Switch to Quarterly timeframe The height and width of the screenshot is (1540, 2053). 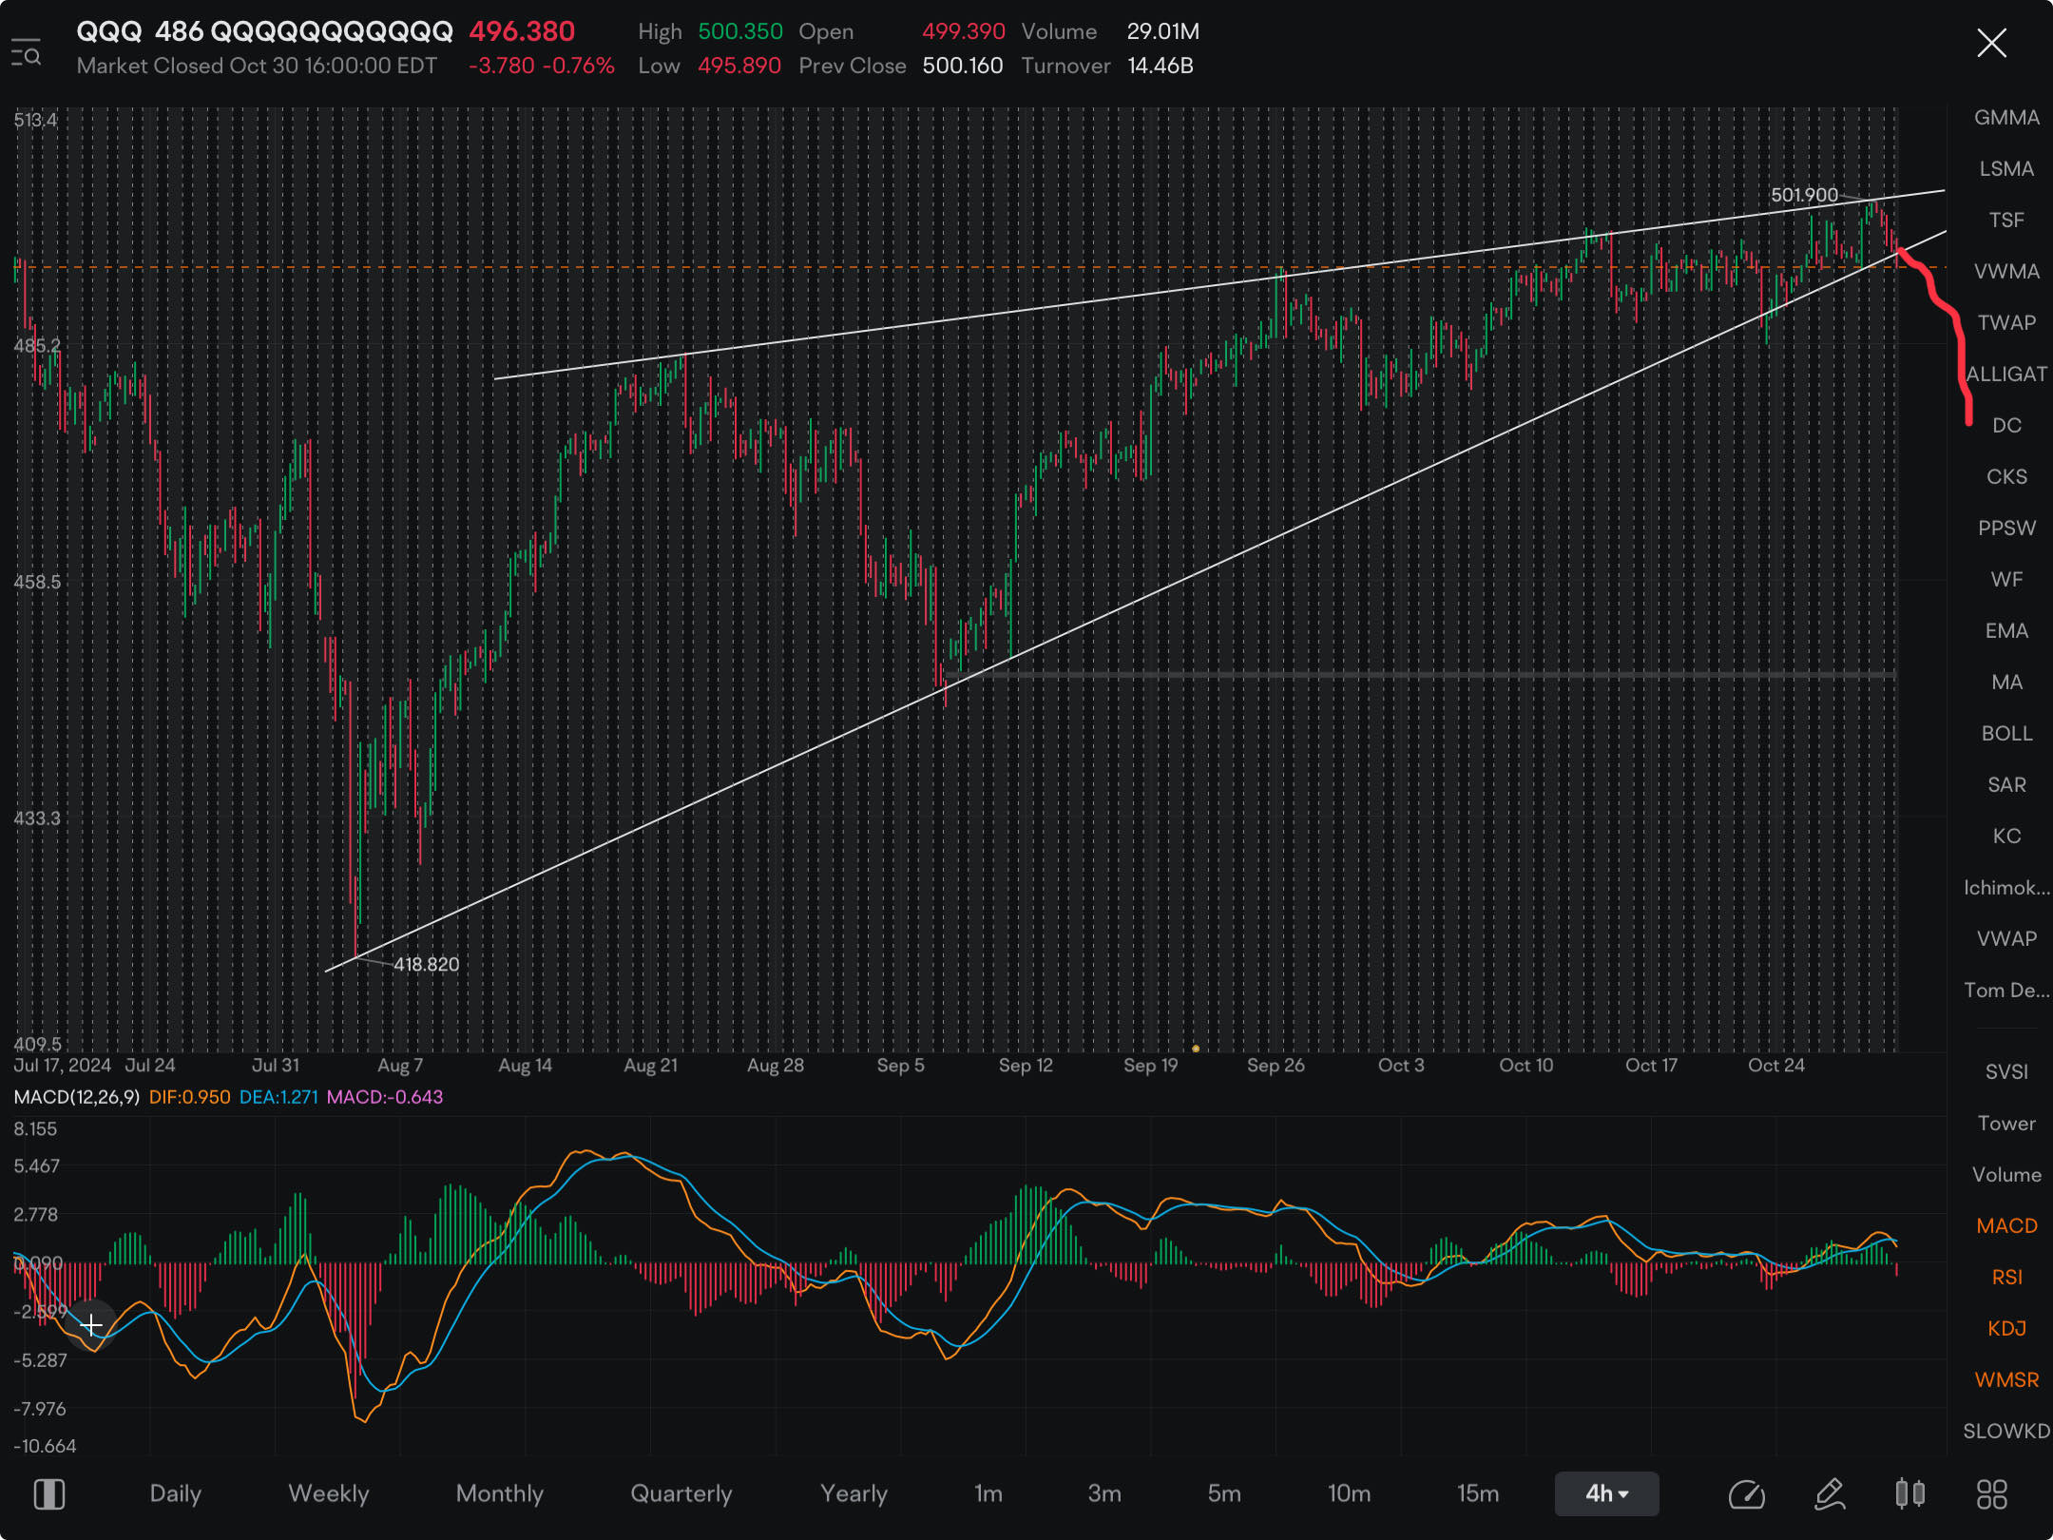coord(681,1493)
